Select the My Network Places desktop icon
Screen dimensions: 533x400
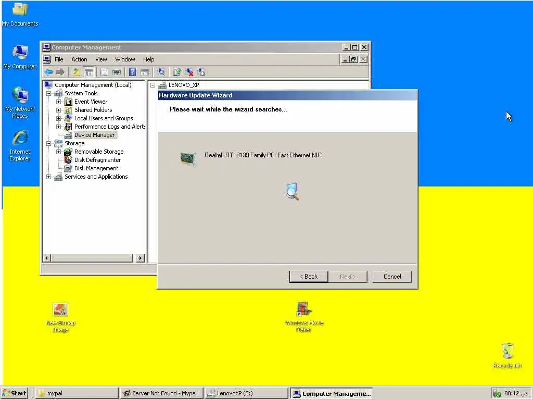pyautogui.click(x=20, y=103)
